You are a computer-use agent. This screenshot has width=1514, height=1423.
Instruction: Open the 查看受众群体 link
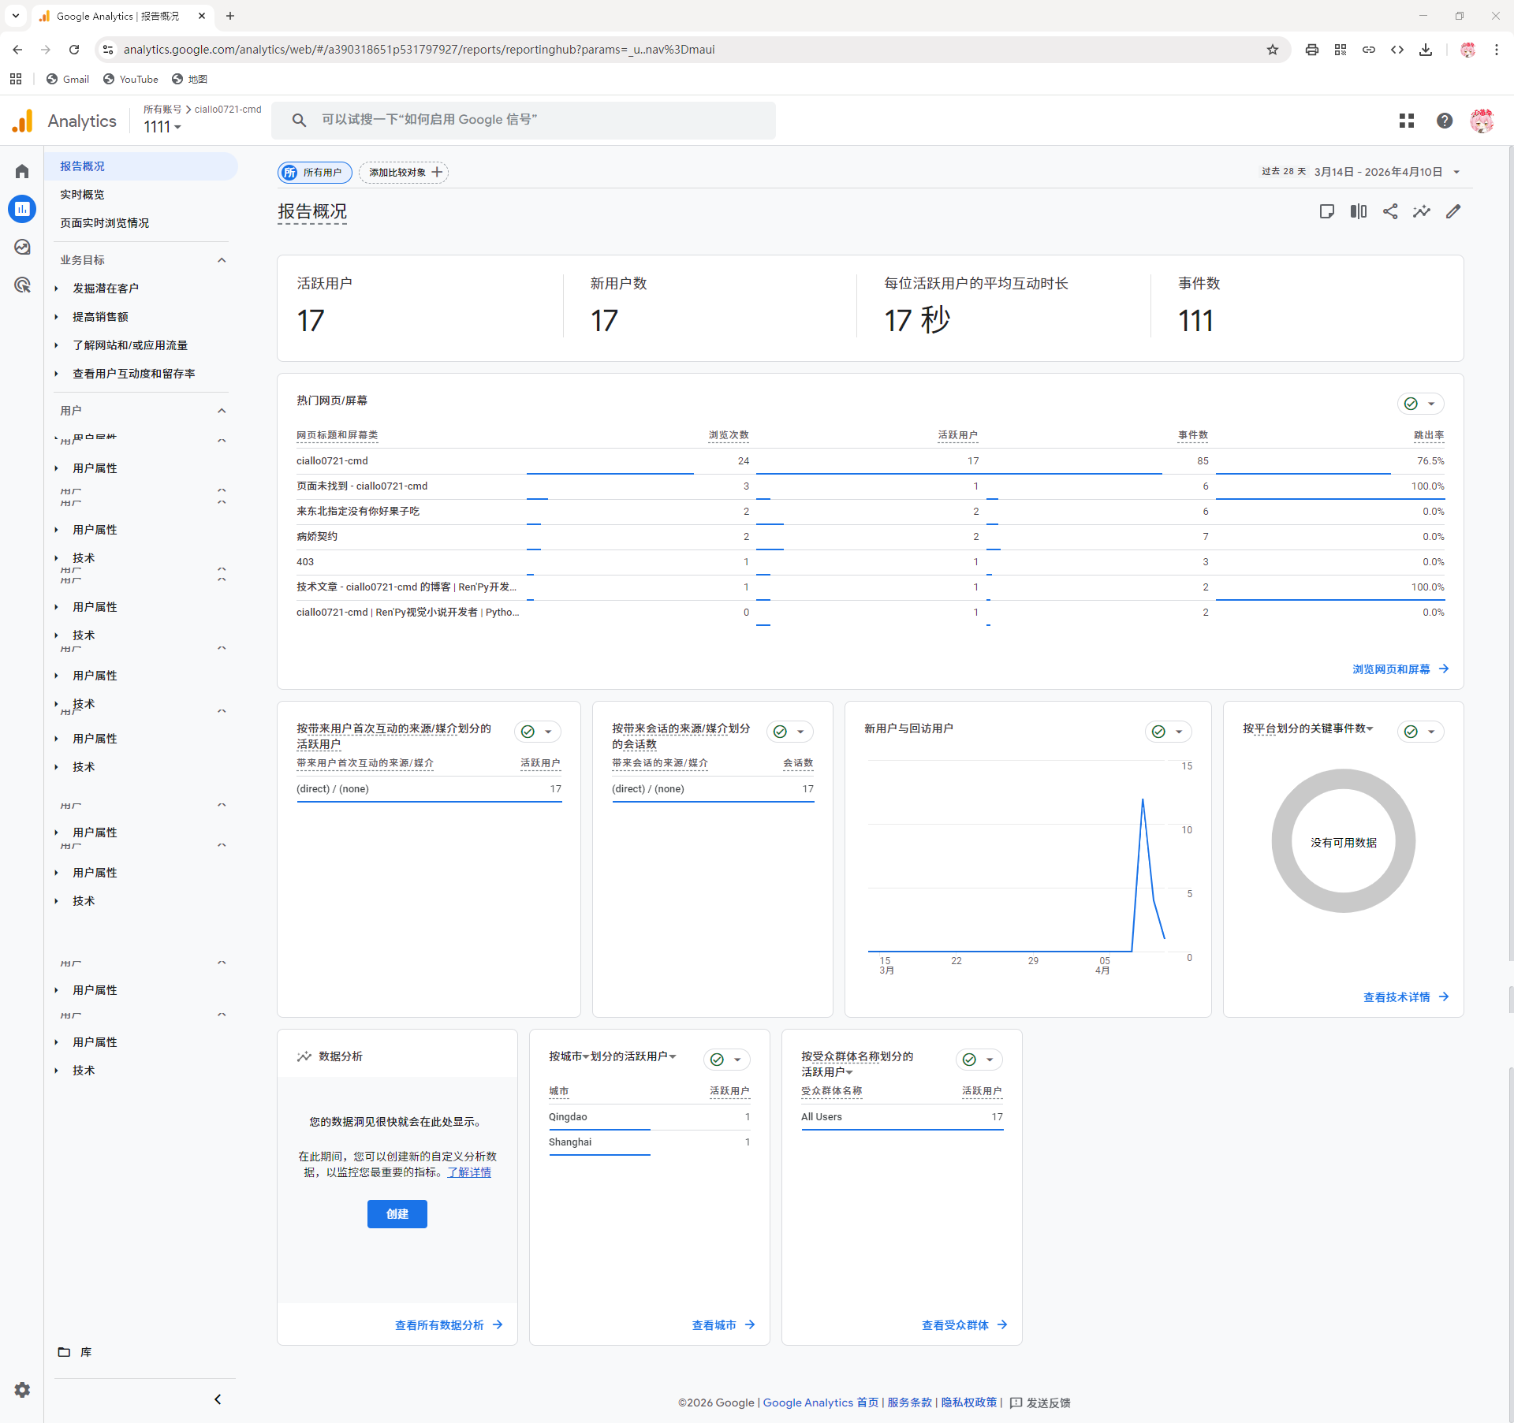click(964, 1325)
